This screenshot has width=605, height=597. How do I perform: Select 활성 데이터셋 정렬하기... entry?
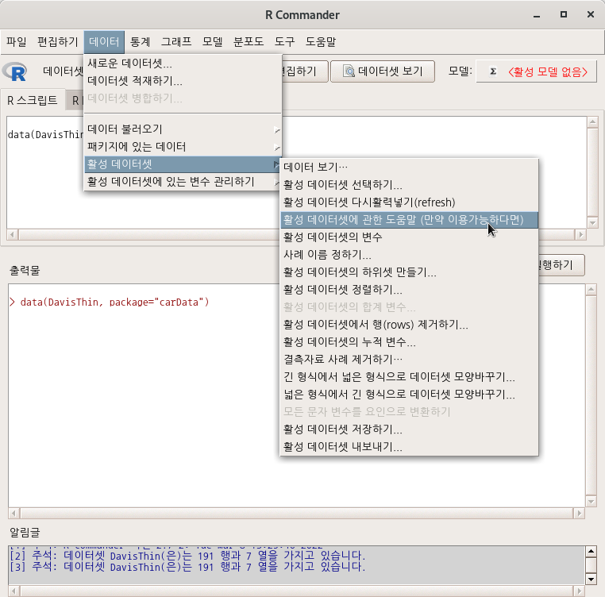[409, 290]
